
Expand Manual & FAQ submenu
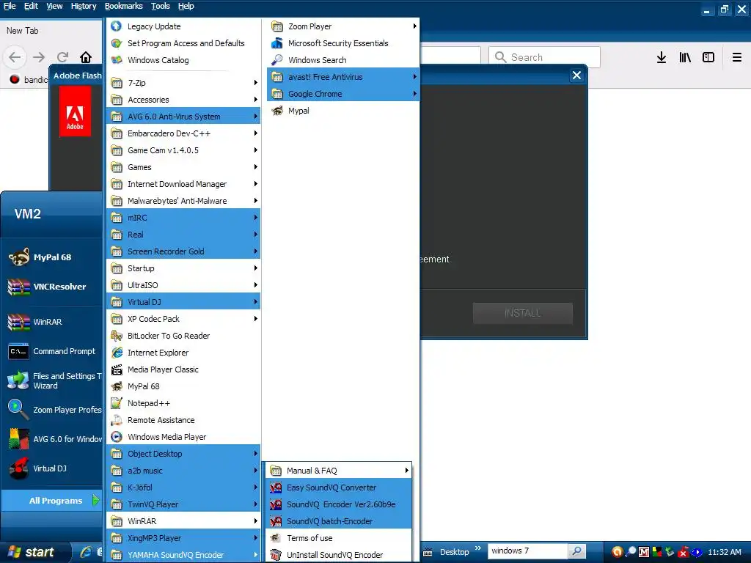point(339,471)
